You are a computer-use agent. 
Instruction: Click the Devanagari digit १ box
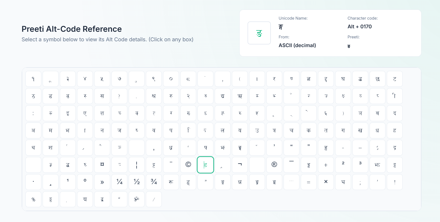click(x=33, y=79)
